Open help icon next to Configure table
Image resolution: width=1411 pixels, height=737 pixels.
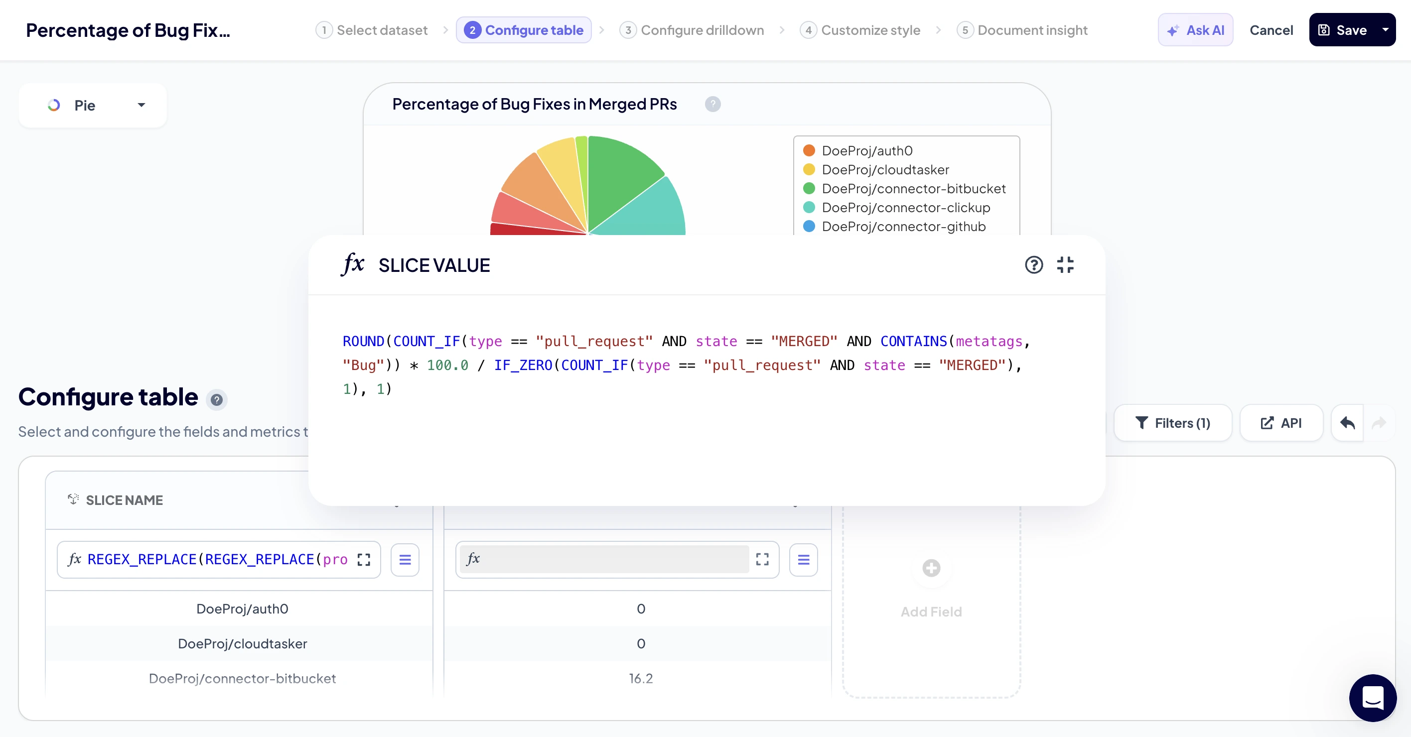pos(216,400)
